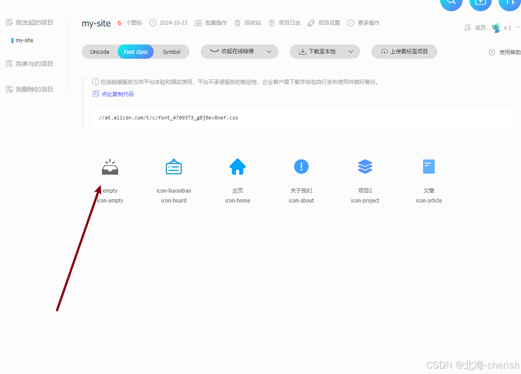
Task: Open the online link options chevron
Action: point(269,52)
